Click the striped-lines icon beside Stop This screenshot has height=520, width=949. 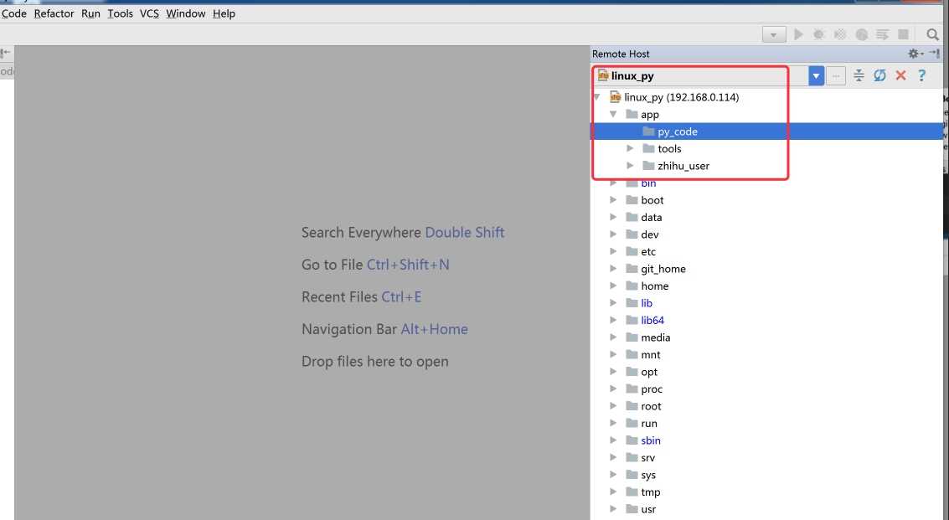pyautogui.click(x=883, y=34)
